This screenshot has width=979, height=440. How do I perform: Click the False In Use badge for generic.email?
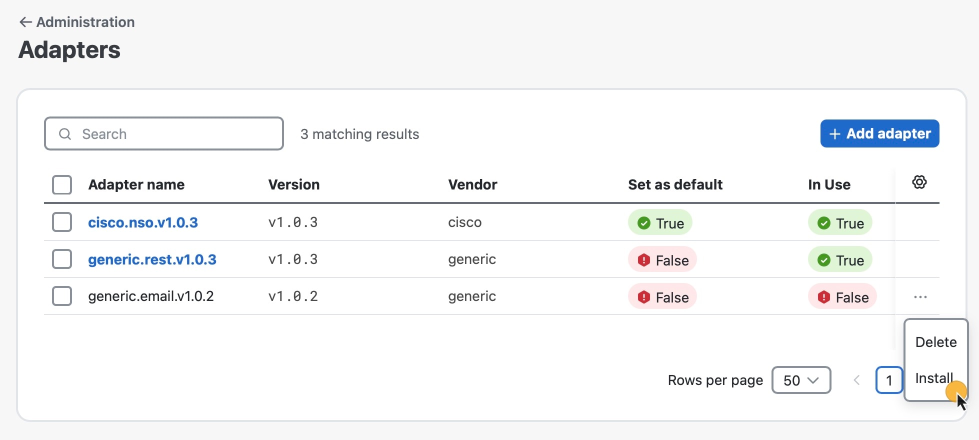point(842,297)
